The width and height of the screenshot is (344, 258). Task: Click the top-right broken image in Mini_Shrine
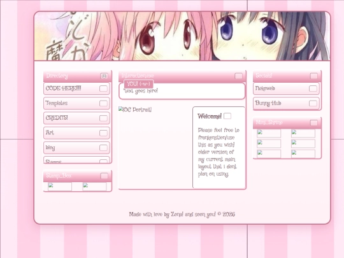click(303, 133)
